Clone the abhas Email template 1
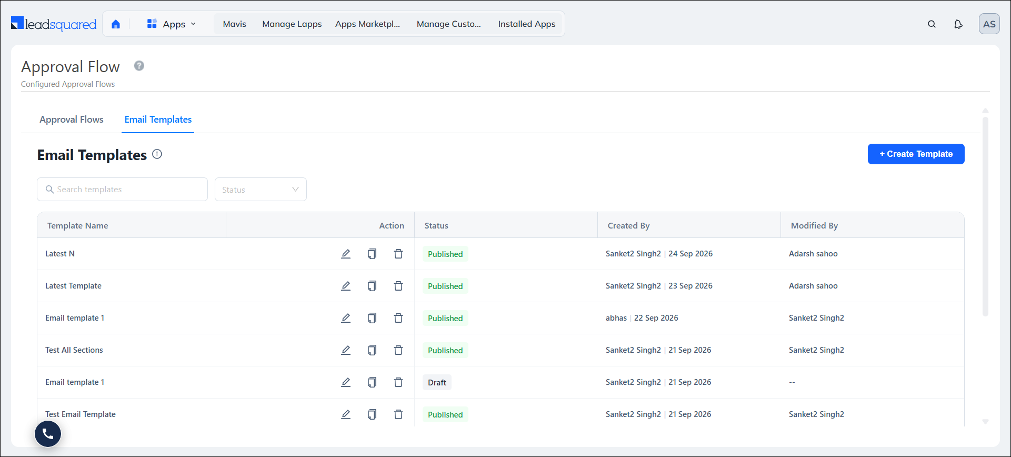Viewport: 1011px width, 457px height. pyautogui.click(x=372, y=318)
